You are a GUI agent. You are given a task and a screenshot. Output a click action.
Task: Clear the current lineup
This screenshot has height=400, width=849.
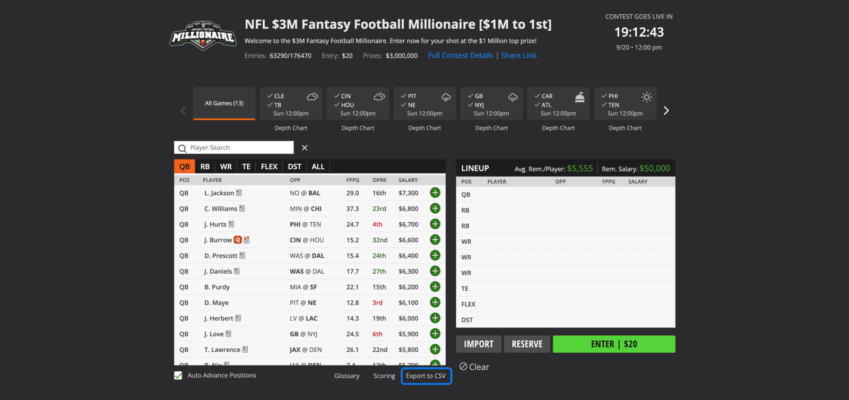click(x=474, y=367)
